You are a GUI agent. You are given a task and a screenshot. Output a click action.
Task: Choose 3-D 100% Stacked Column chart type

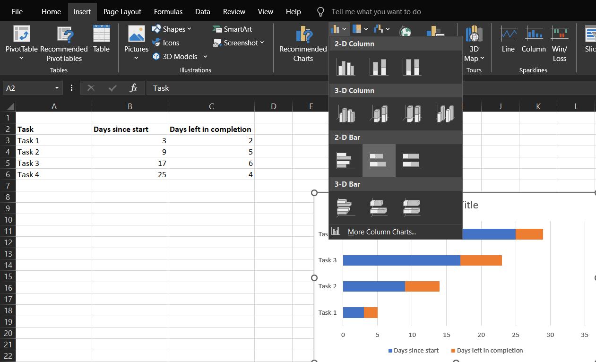pyautogui.click(x=412, y=113)
